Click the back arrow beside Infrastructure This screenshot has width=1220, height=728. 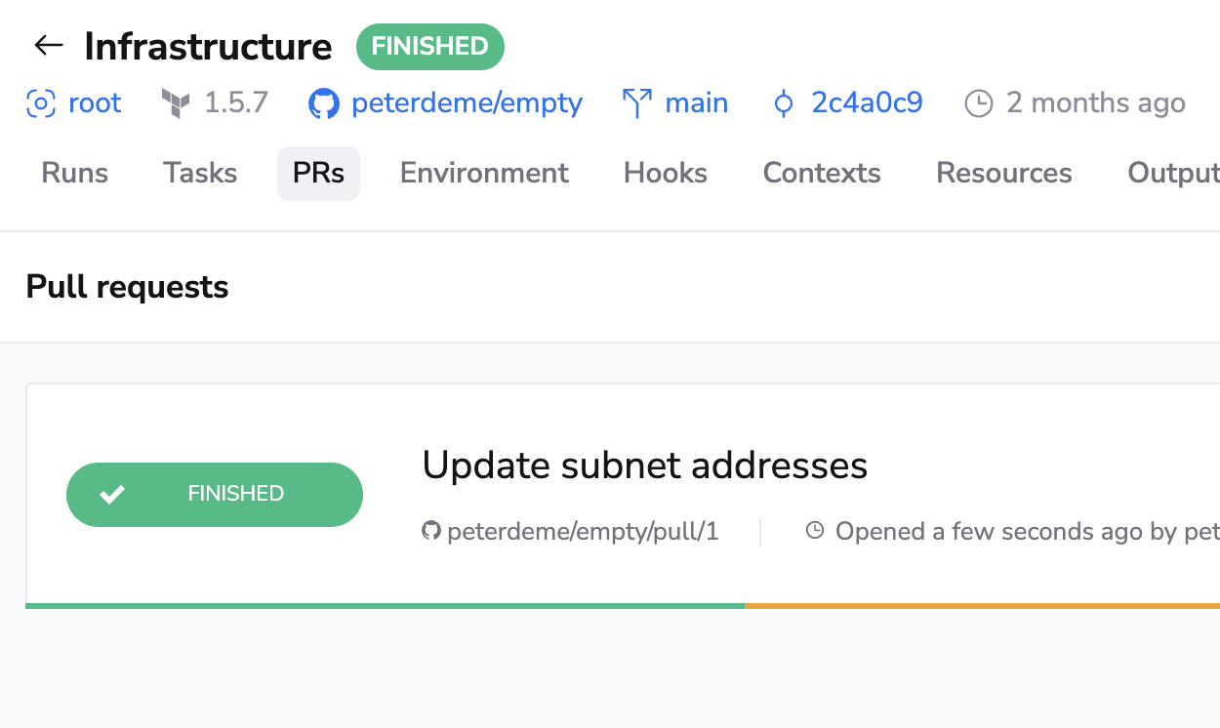(48, 45)
